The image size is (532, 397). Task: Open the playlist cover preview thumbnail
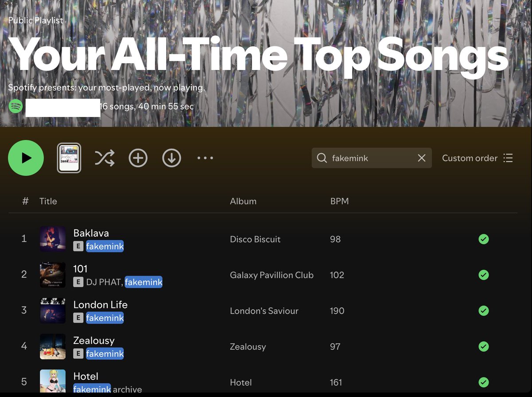(x=69, y=158)
